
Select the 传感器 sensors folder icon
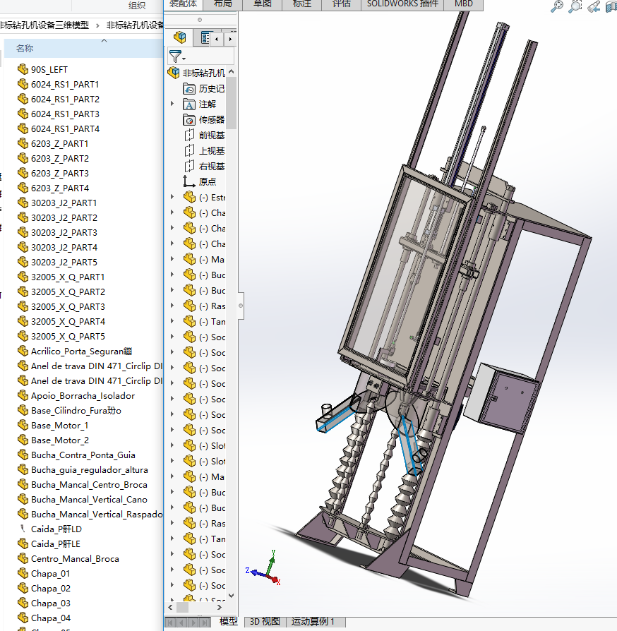[189, 120]
